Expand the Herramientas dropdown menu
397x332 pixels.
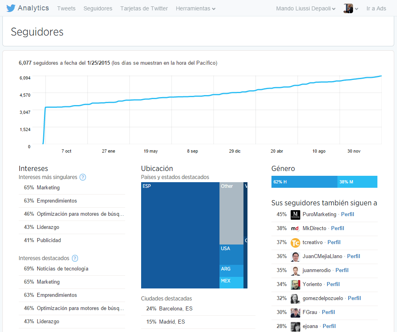196,8
